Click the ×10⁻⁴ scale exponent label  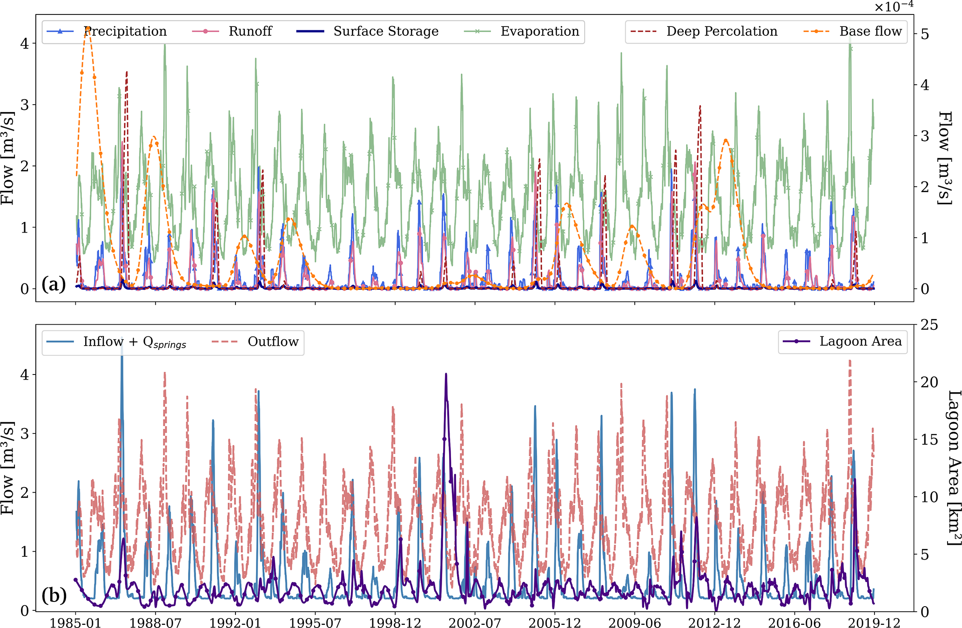(x=894, y=7)
